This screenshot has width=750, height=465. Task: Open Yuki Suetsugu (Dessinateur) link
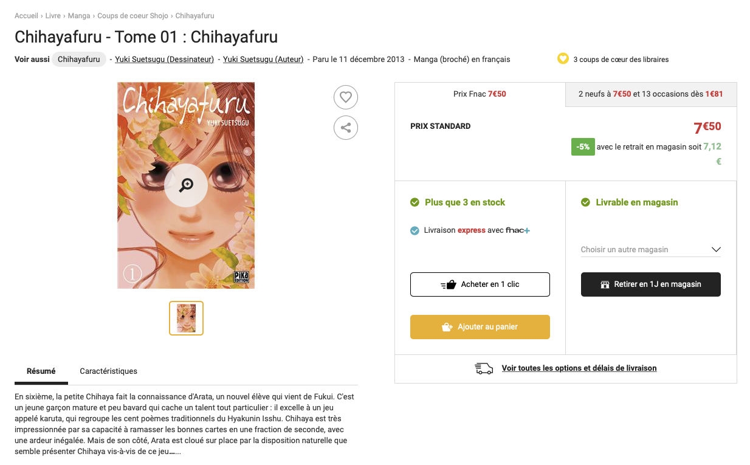click(x=164, y=60)
